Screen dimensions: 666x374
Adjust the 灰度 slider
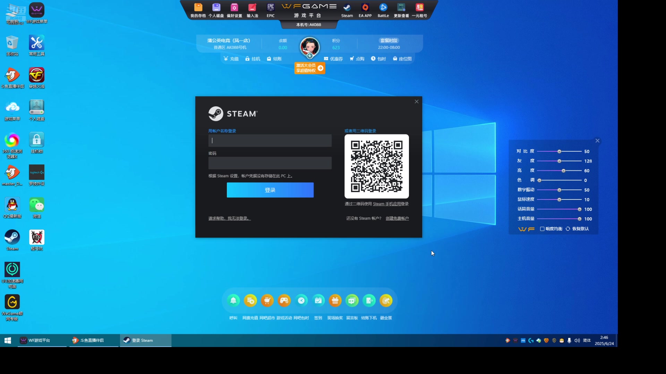click(559, 161)
